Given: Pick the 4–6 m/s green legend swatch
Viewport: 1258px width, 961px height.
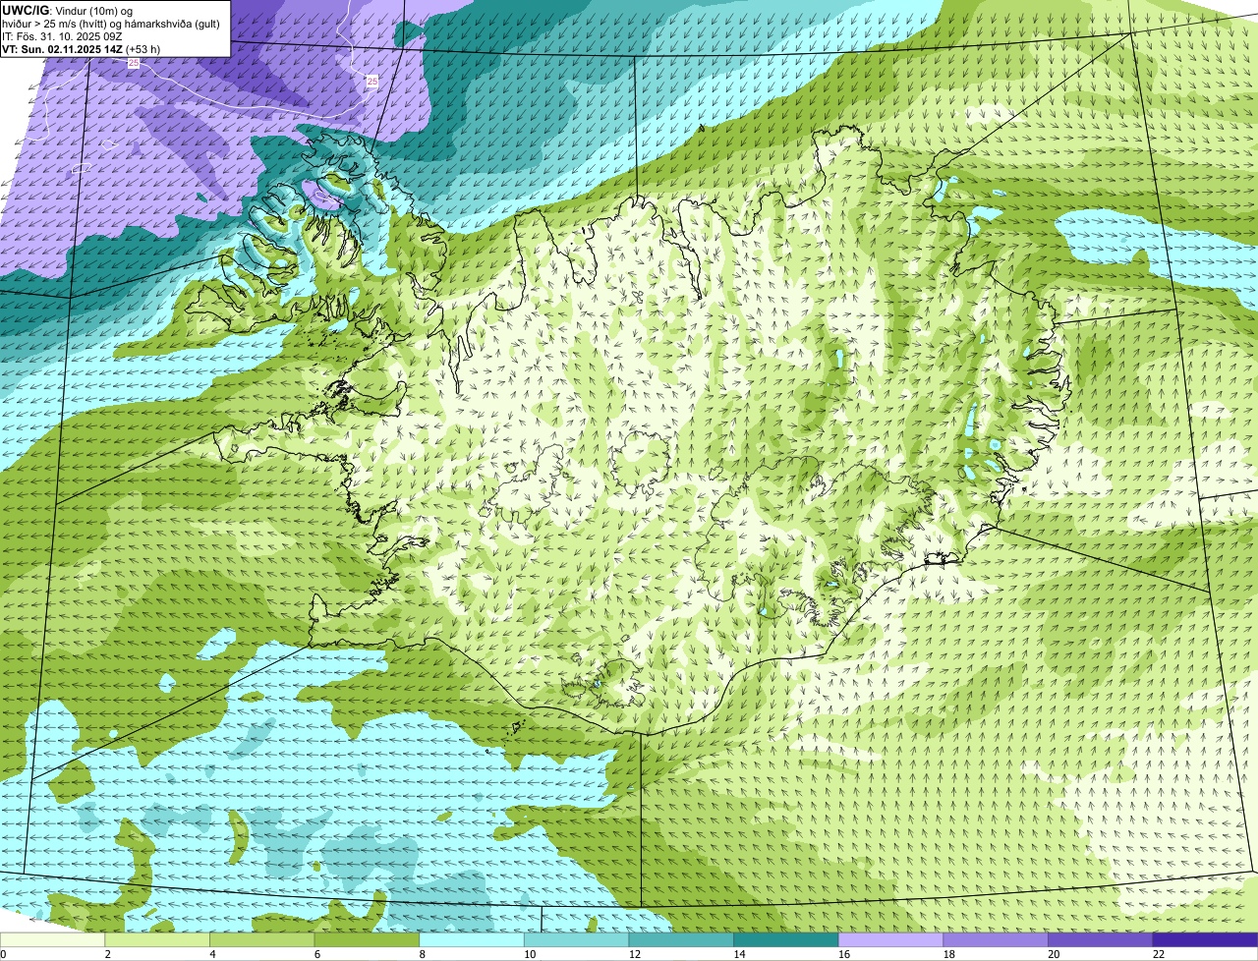Looking at the screenshot, I should 262,940.
